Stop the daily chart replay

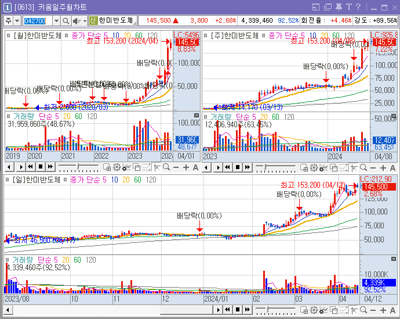[238, 310]
